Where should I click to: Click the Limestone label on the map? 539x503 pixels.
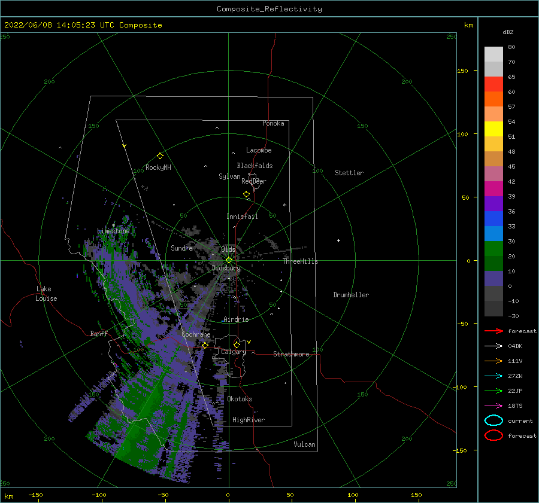point(113,231)
